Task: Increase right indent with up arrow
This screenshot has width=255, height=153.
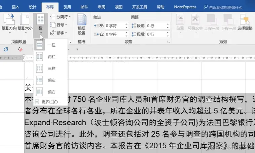Action: pos(126,33)
